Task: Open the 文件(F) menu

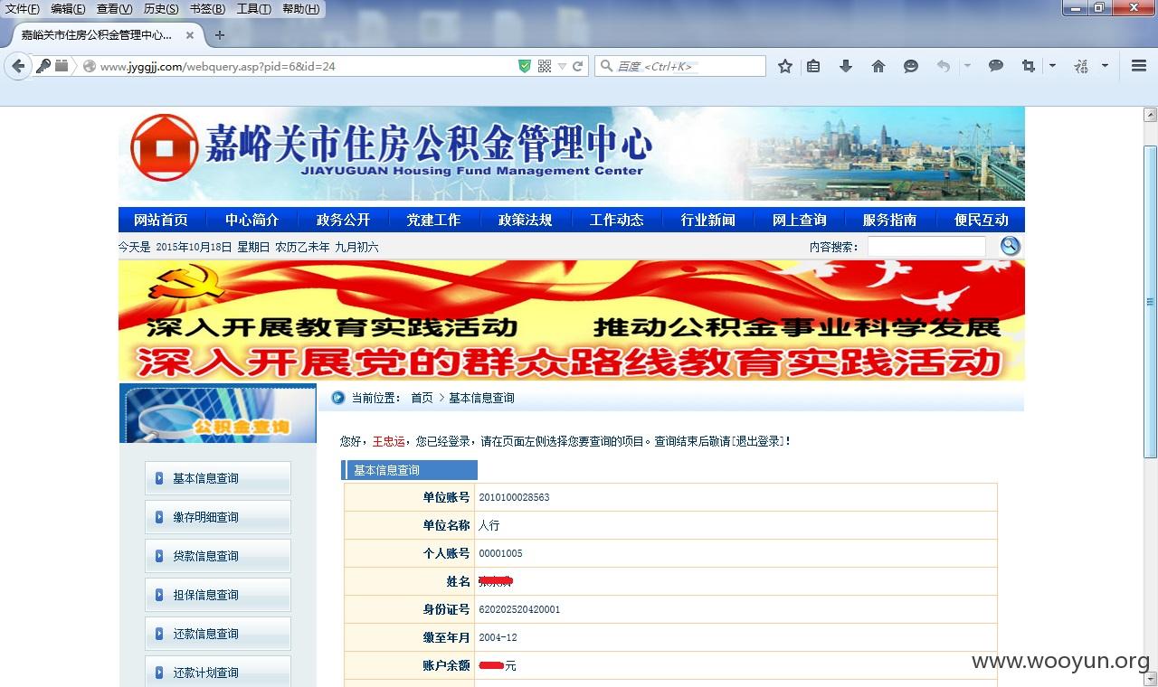Action: [23, 9]
